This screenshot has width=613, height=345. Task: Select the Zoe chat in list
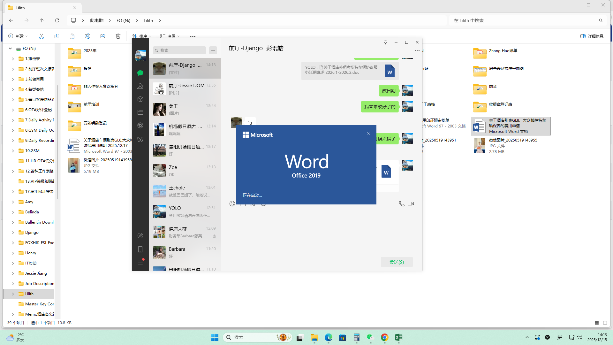click(x=185, y=171)
